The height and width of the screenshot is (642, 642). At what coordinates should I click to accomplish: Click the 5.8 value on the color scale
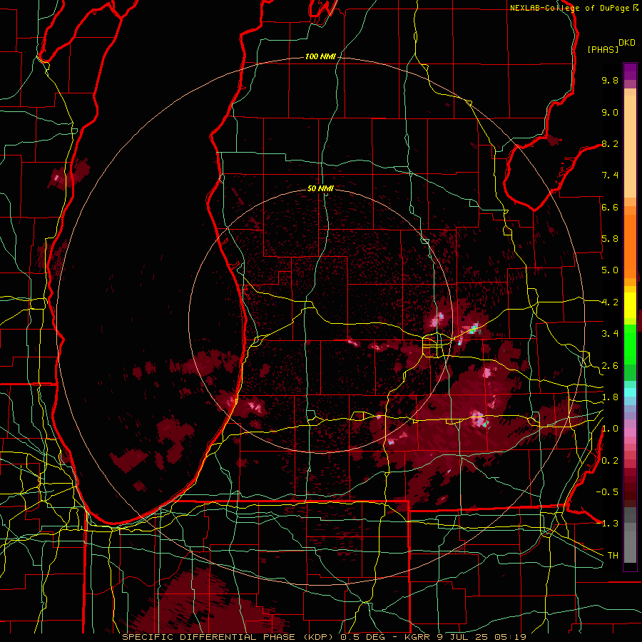coord(610,239)
